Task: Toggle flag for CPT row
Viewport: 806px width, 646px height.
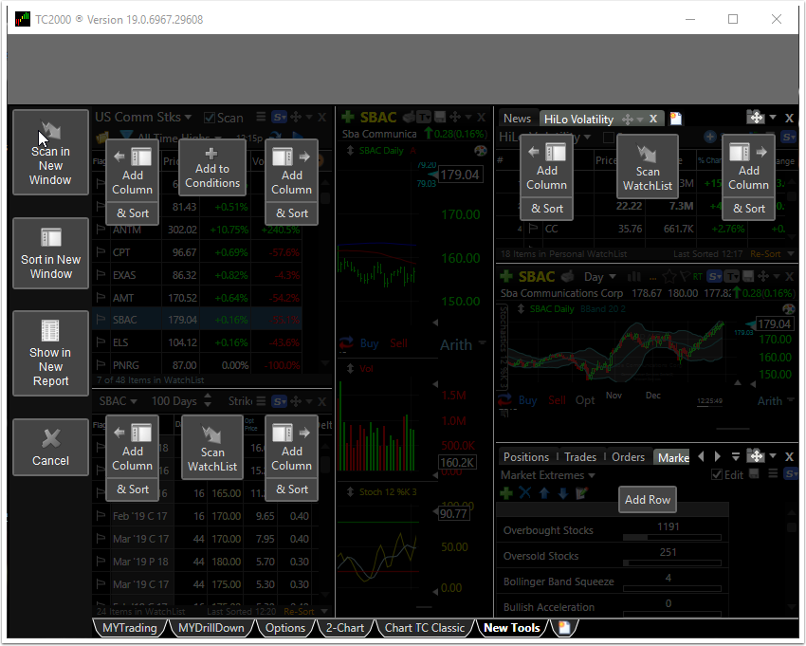Action: click(101, 252)
